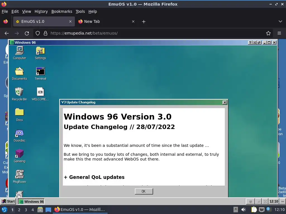Viewport: 286px width, 214px height.
Task: Click the Firefox View icon left of tabs
Action: point(6,21)
